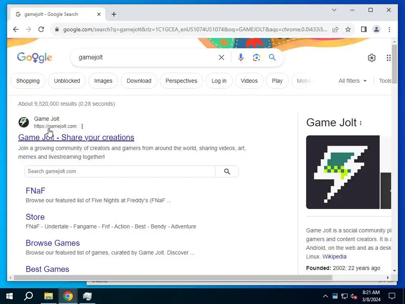Open File Explorer from the taskbar
Screen dimensions: 405x304
48,296
